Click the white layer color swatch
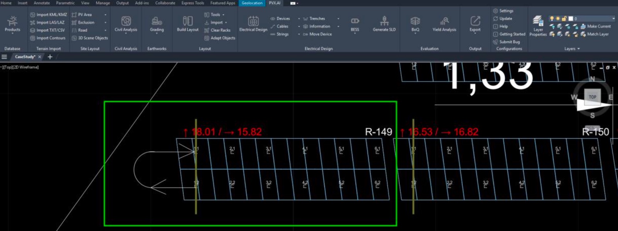This screenshot has height=231, width=618. (570, 19)
